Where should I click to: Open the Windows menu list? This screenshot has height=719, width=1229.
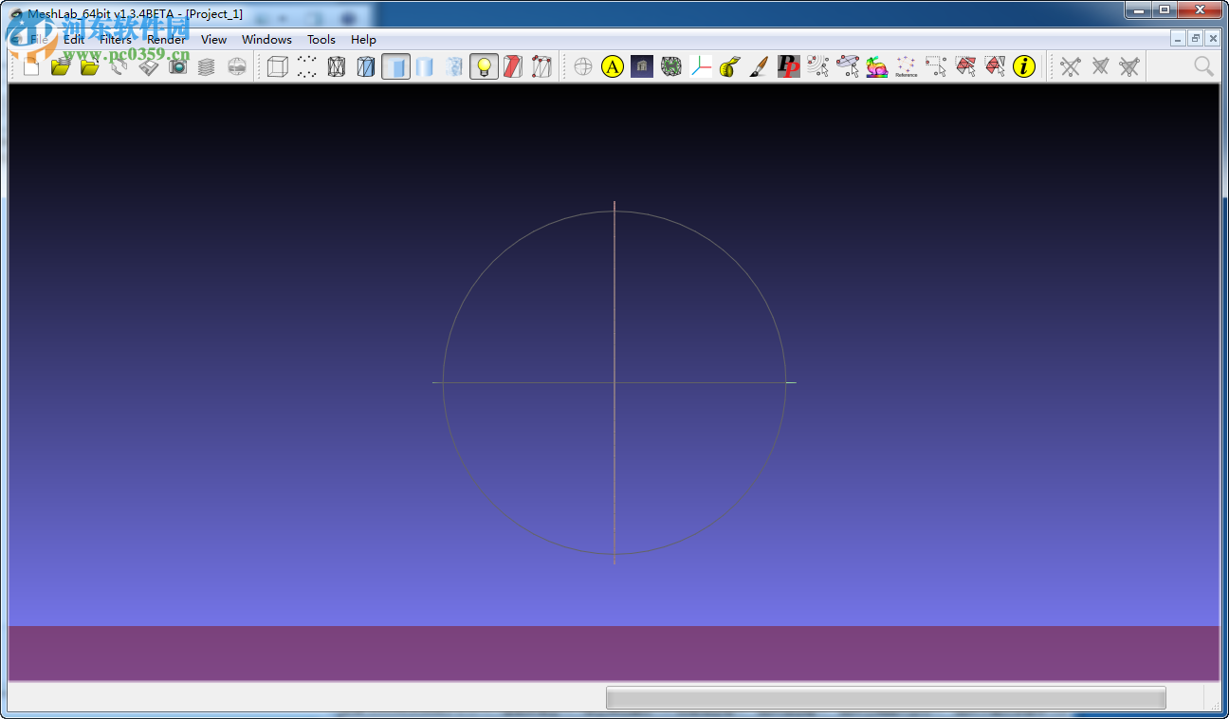click(x=266, y=39)
